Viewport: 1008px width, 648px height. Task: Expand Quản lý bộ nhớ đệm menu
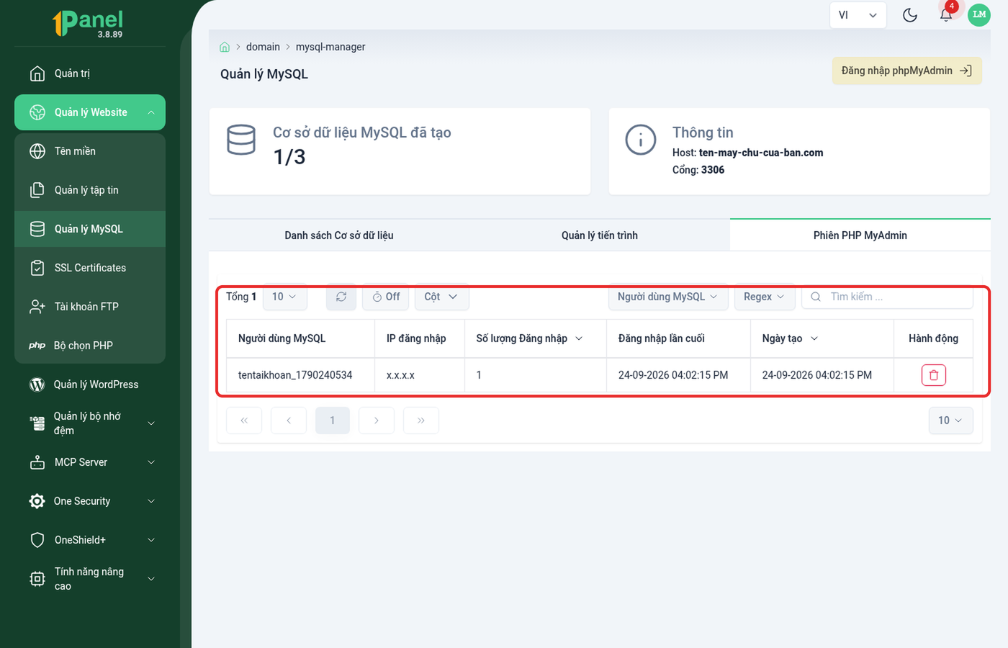[x=90, y=423]
